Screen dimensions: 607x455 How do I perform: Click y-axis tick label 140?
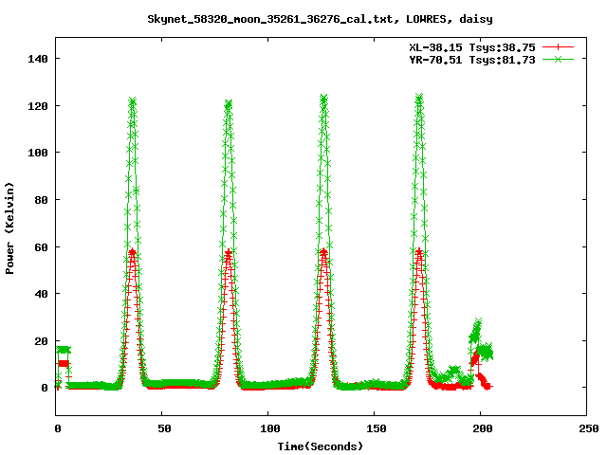click(x=38, y=59)
